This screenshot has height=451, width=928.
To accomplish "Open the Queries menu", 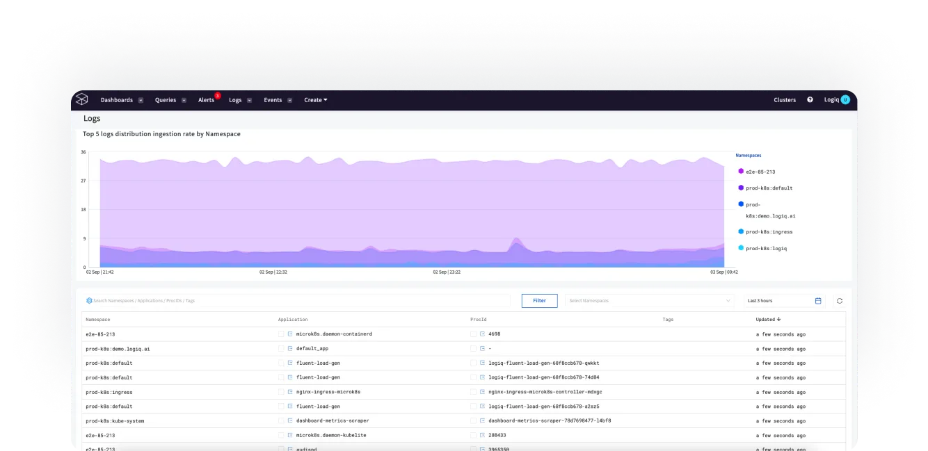I will pyautogui.click(x=166, y=100).
